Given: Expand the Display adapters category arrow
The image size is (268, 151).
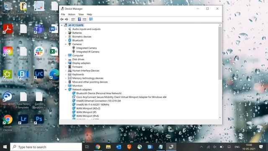Looking at the screenshot, I should pyautogui.click(x=66, y=63).
